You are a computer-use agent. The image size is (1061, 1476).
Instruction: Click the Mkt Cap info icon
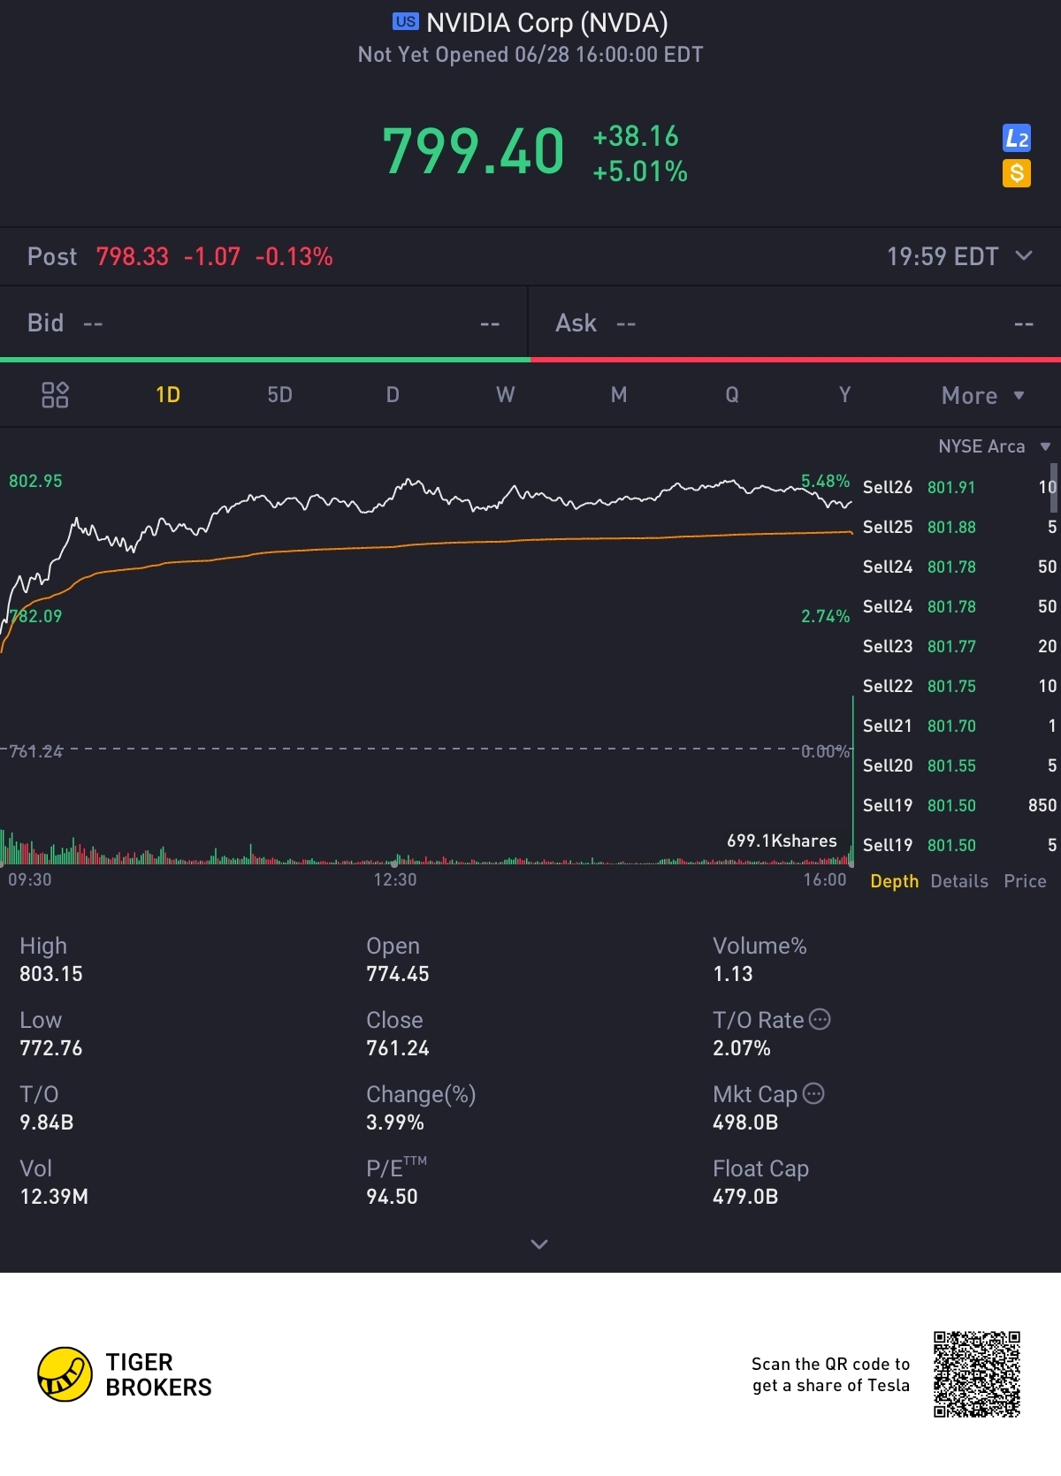pyautogui.click(x=813, y=1093)
